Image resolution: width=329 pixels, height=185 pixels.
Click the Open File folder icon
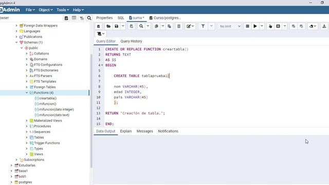coord(108,26)
